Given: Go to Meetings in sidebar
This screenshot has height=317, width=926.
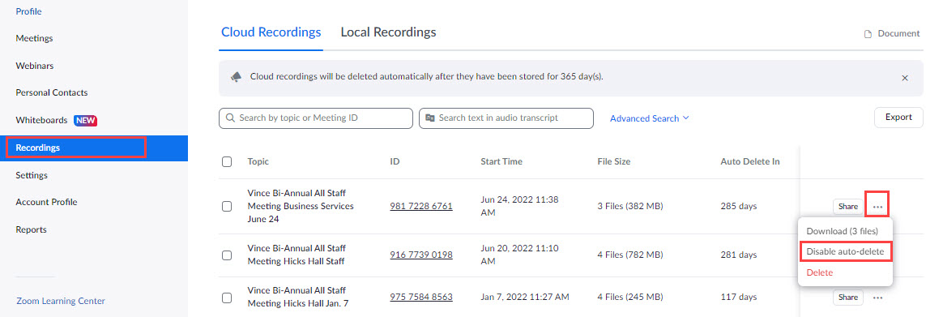Looking at the screenshot, I should pyautogui.click(x=34, y=38).
